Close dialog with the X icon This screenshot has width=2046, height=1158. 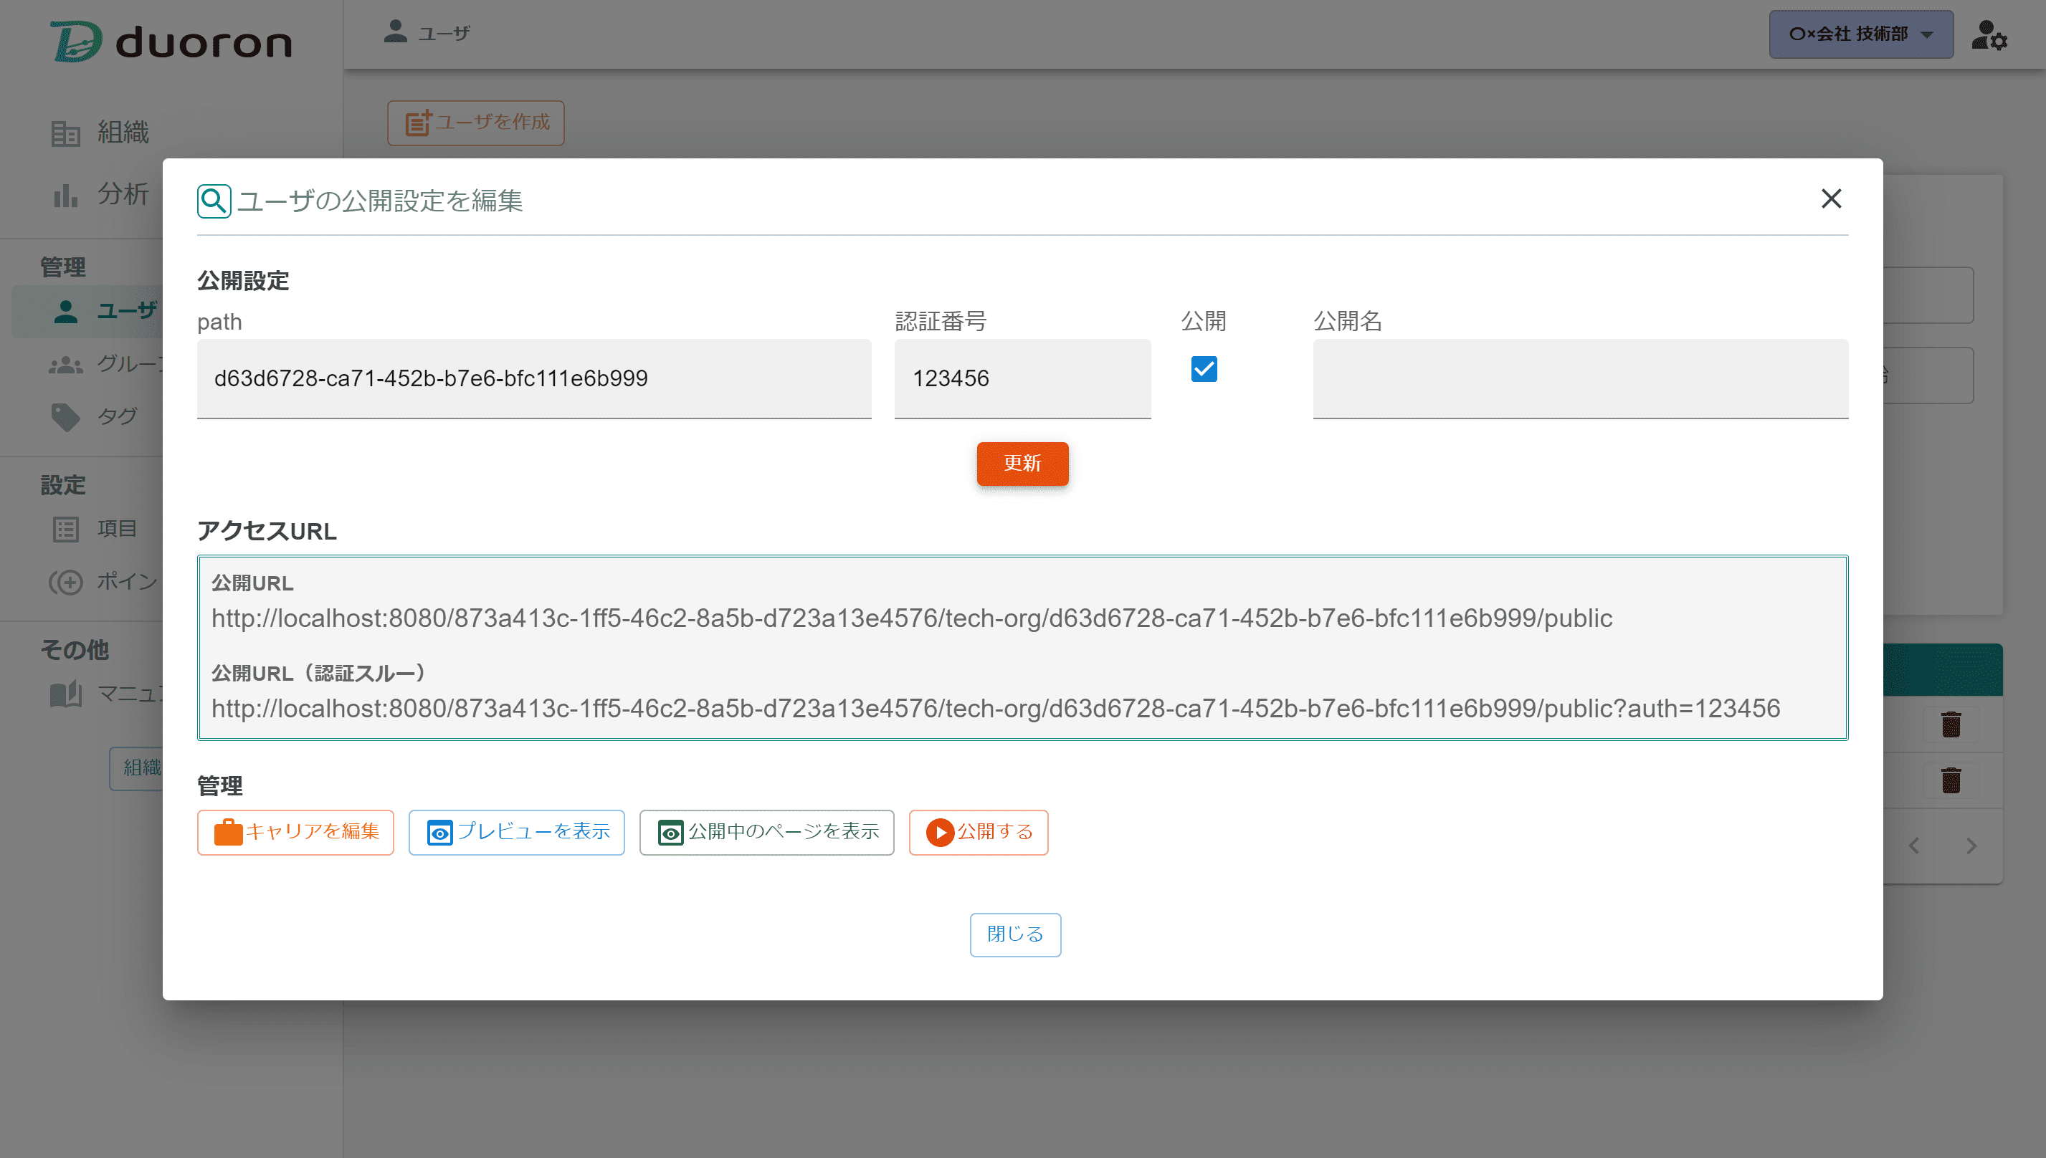coord(1831,198)
